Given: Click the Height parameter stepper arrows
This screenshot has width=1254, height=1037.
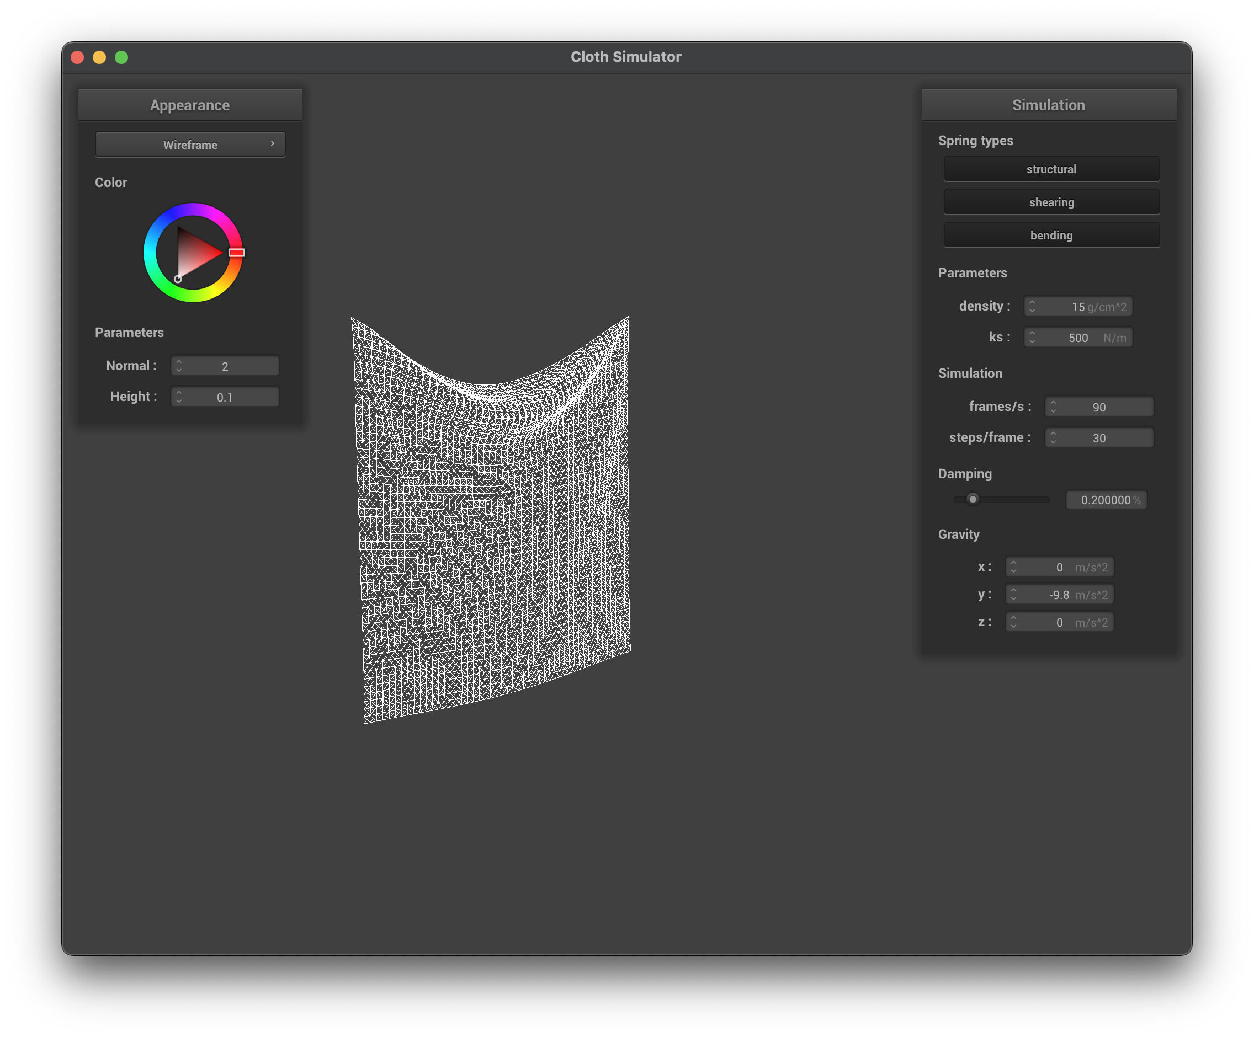Looking at the screenshot, I should click(179, 397).
